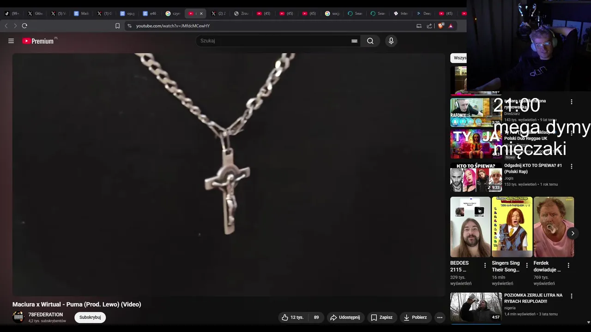Click the share icon in address bar
This screenshot has height=332, width=591.
[x=429, y=26]
